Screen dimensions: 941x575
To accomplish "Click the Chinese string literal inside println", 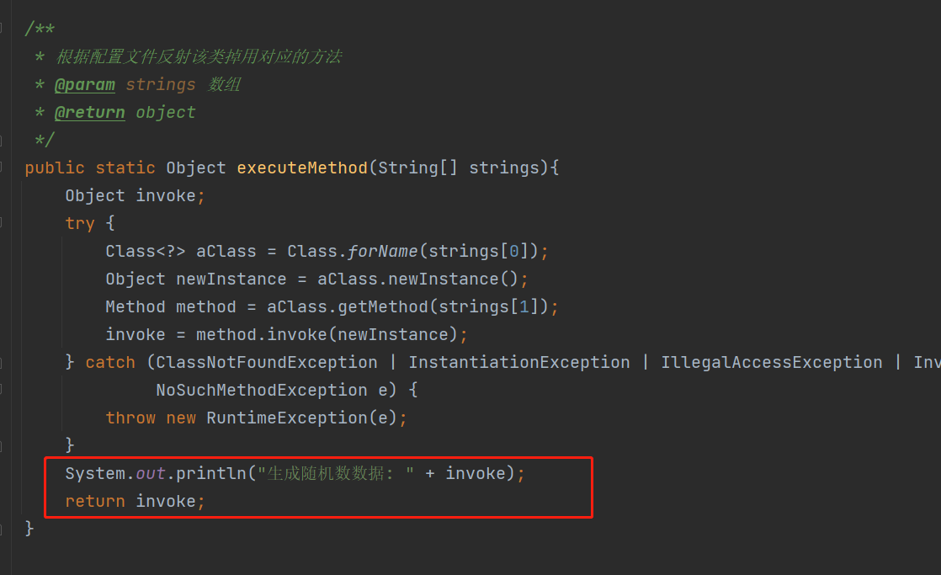I will point(336,473).
